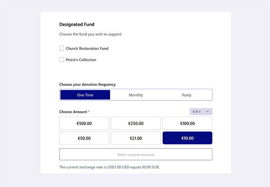The height and width of the screenshot is (187, 270).
Task: Select the €50.00 amount option
Action: [x=84, y=138]
